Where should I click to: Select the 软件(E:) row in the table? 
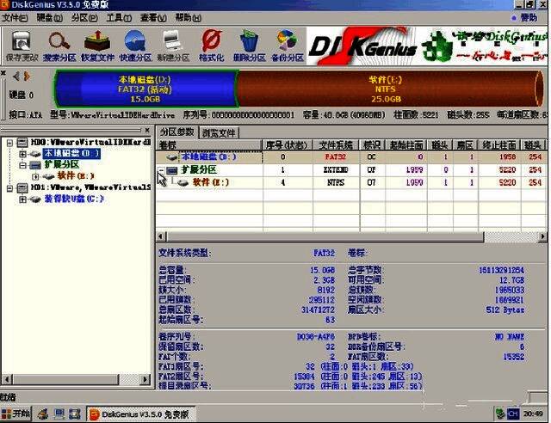tap(350, 182)
